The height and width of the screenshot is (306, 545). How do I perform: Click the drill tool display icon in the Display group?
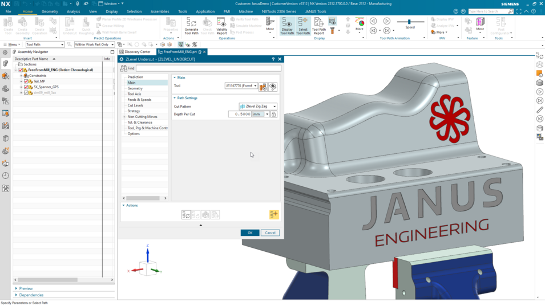point(332,31)
